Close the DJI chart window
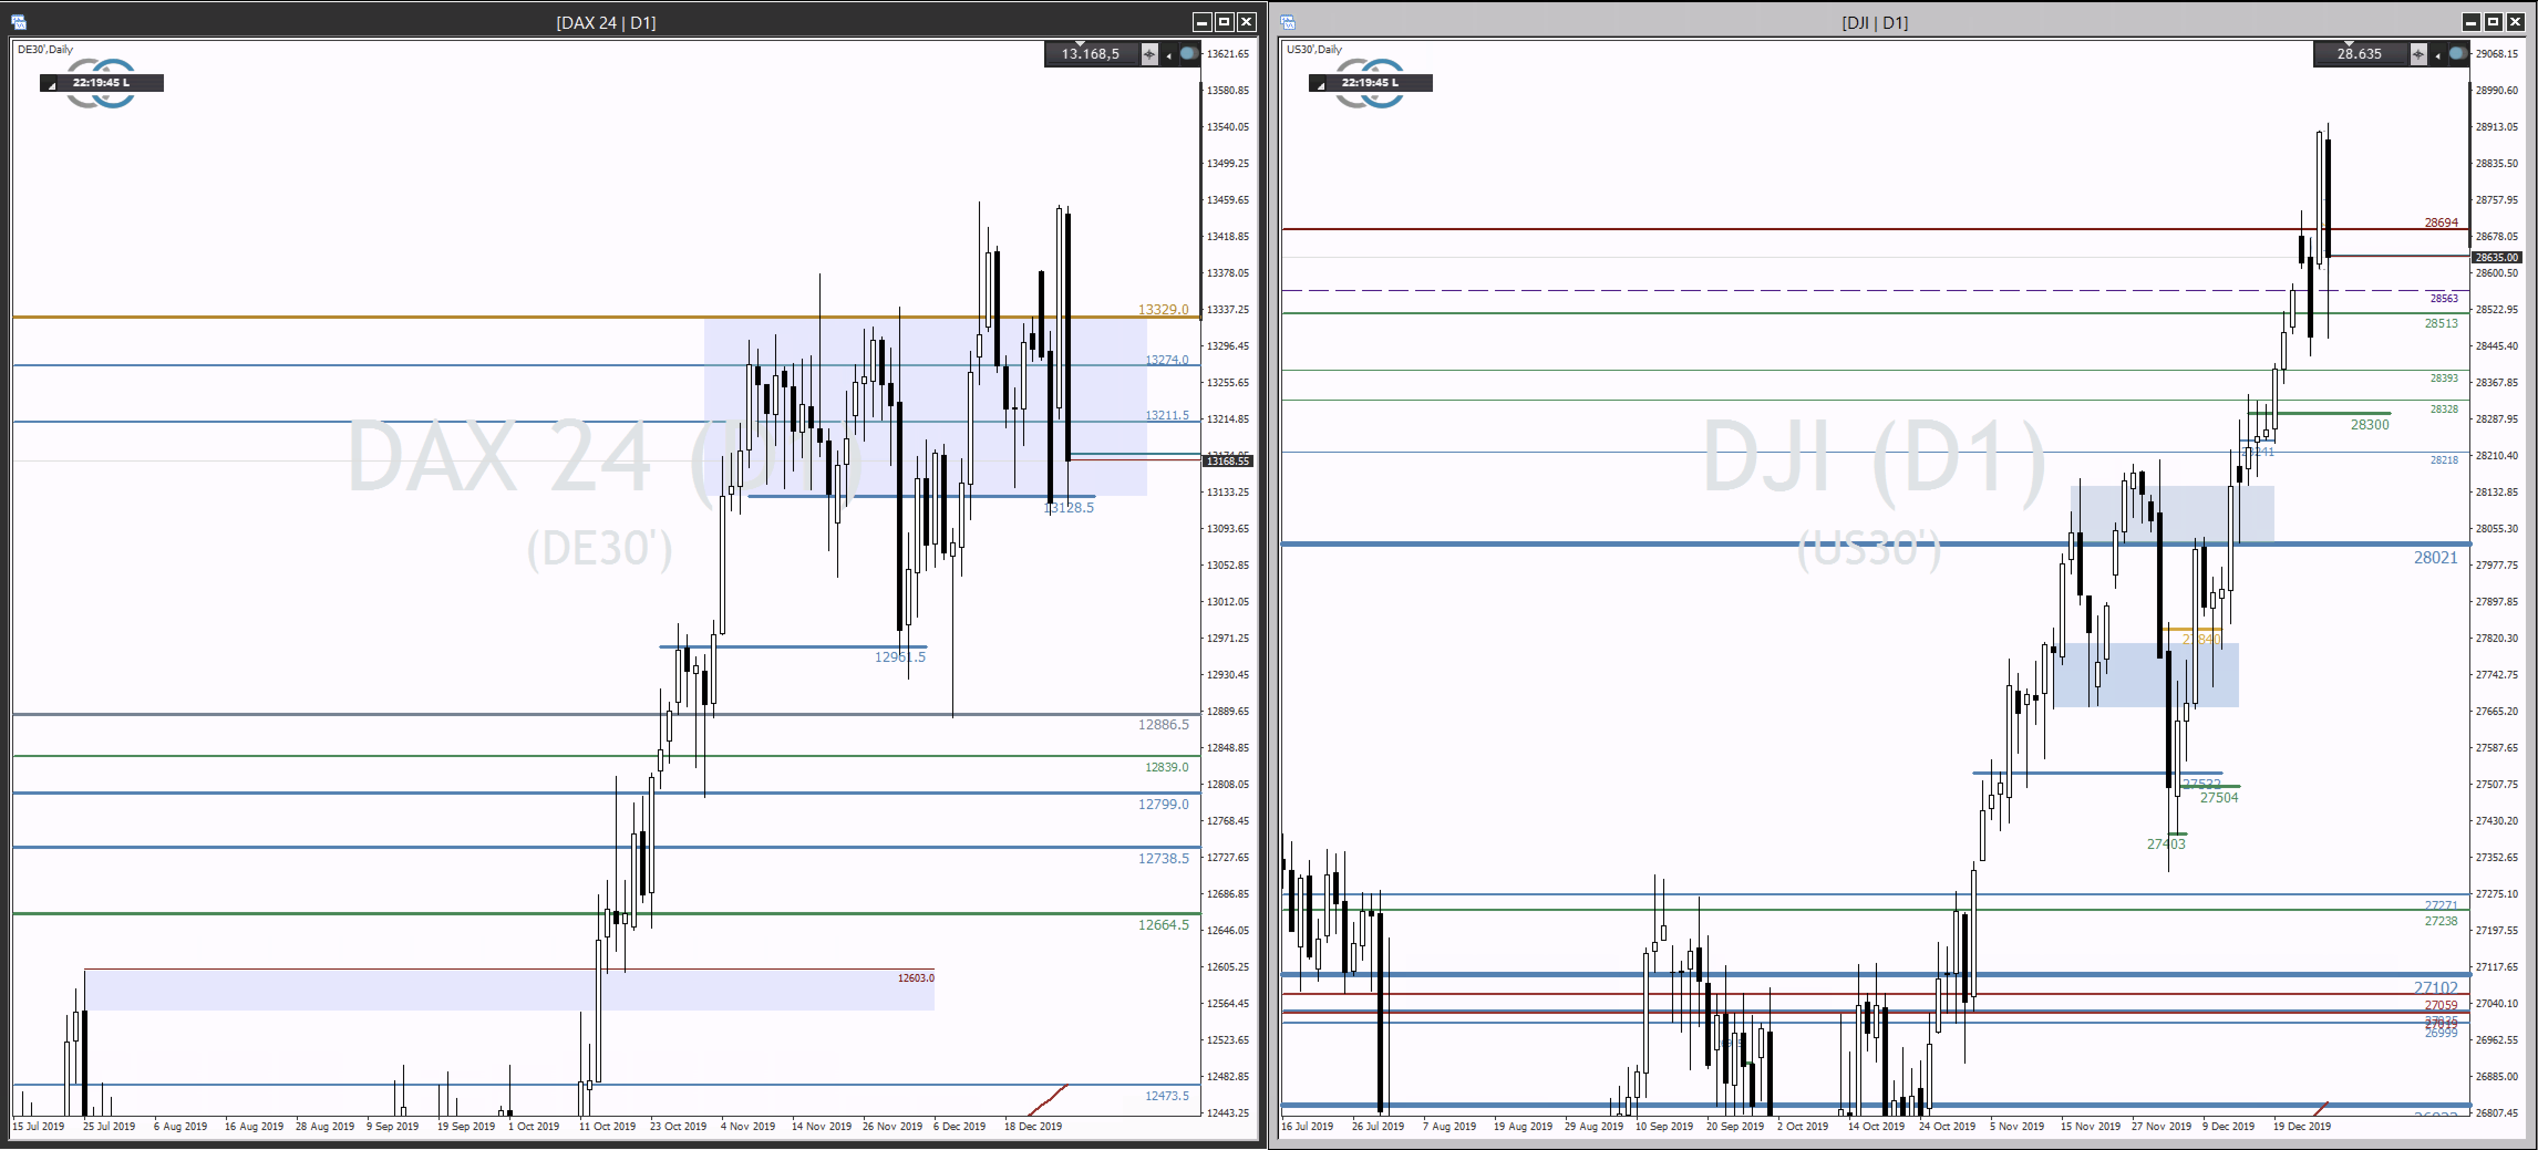 (2516, 22)
